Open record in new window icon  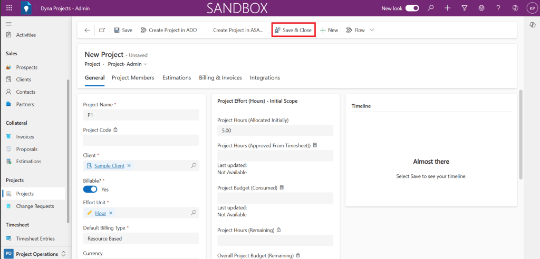102,30
